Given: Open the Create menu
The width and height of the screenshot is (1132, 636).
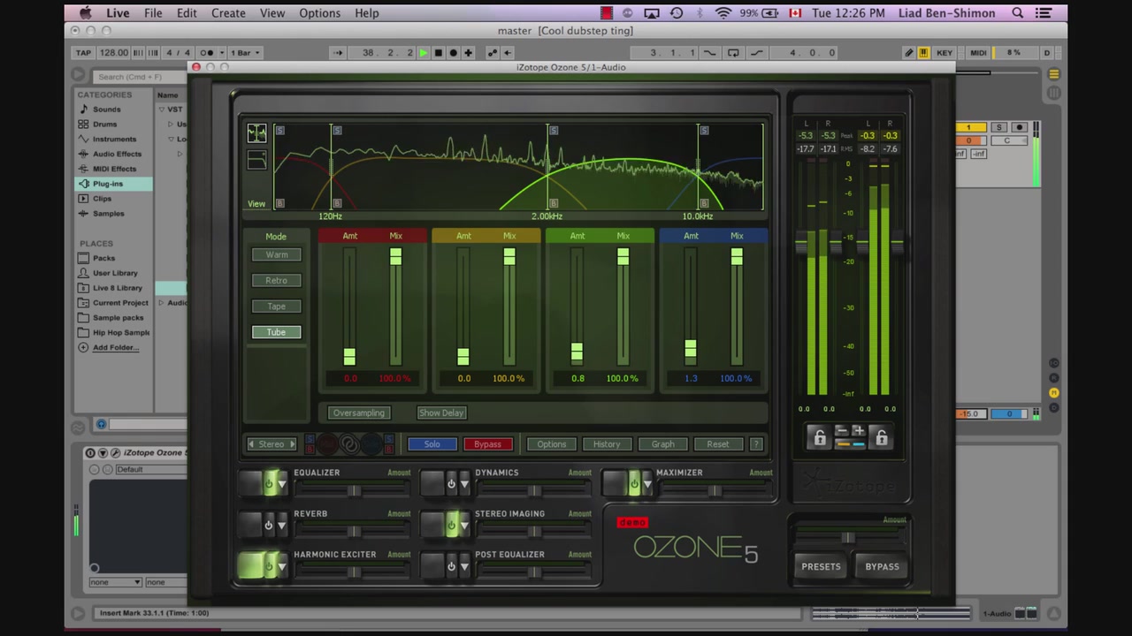Looking at the screenshot, I should (x=228, y=13).
